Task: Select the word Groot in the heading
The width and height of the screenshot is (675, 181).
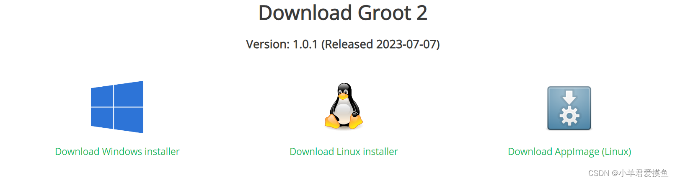Action: pyautogui.click(x=384, y=13)
